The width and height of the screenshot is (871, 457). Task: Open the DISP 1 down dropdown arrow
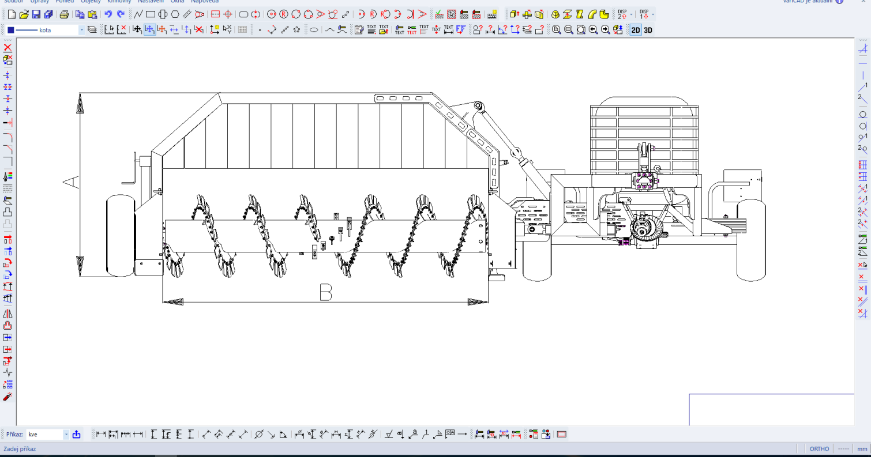[653, 14]
